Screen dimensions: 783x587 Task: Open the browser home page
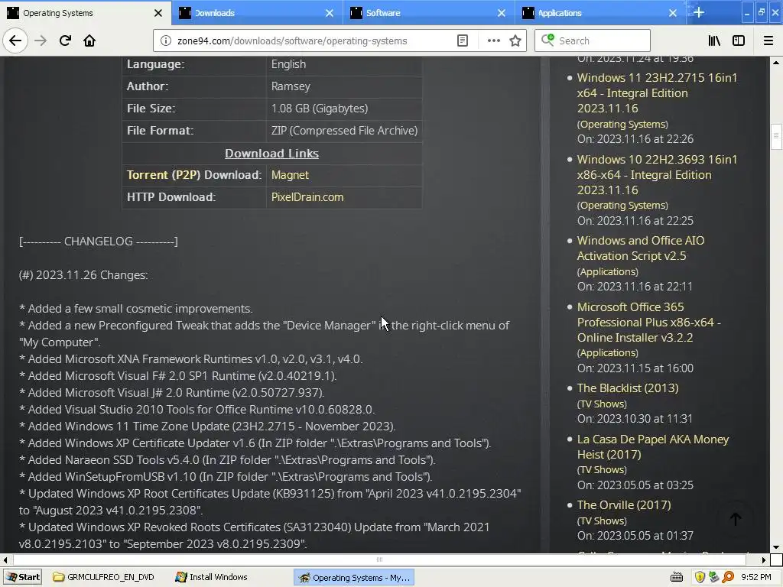point(89,41)
